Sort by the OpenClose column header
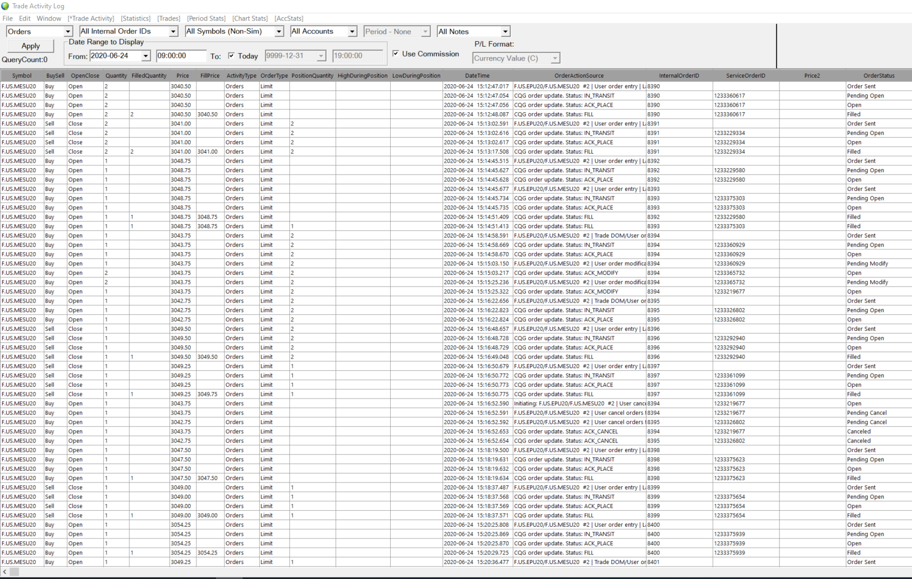912x579 pixels. 85,75
